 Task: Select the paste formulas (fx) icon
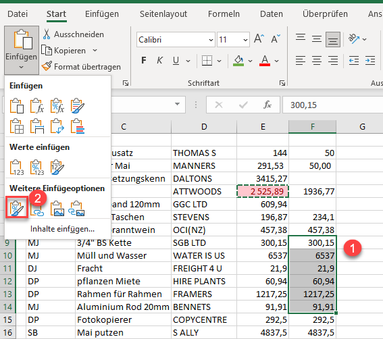[37, 106]
